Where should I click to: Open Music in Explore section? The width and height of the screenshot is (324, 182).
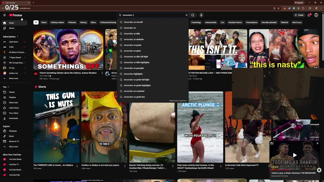click(15, 136)
